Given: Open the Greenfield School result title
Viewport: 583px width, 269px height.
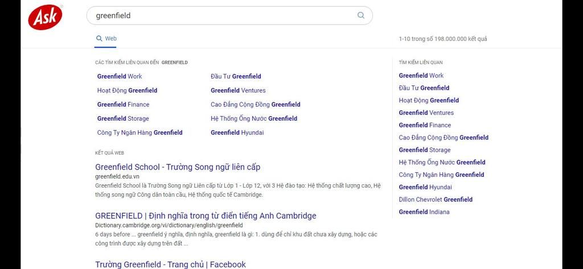Looking at the screenshot, I should [178, 167].
